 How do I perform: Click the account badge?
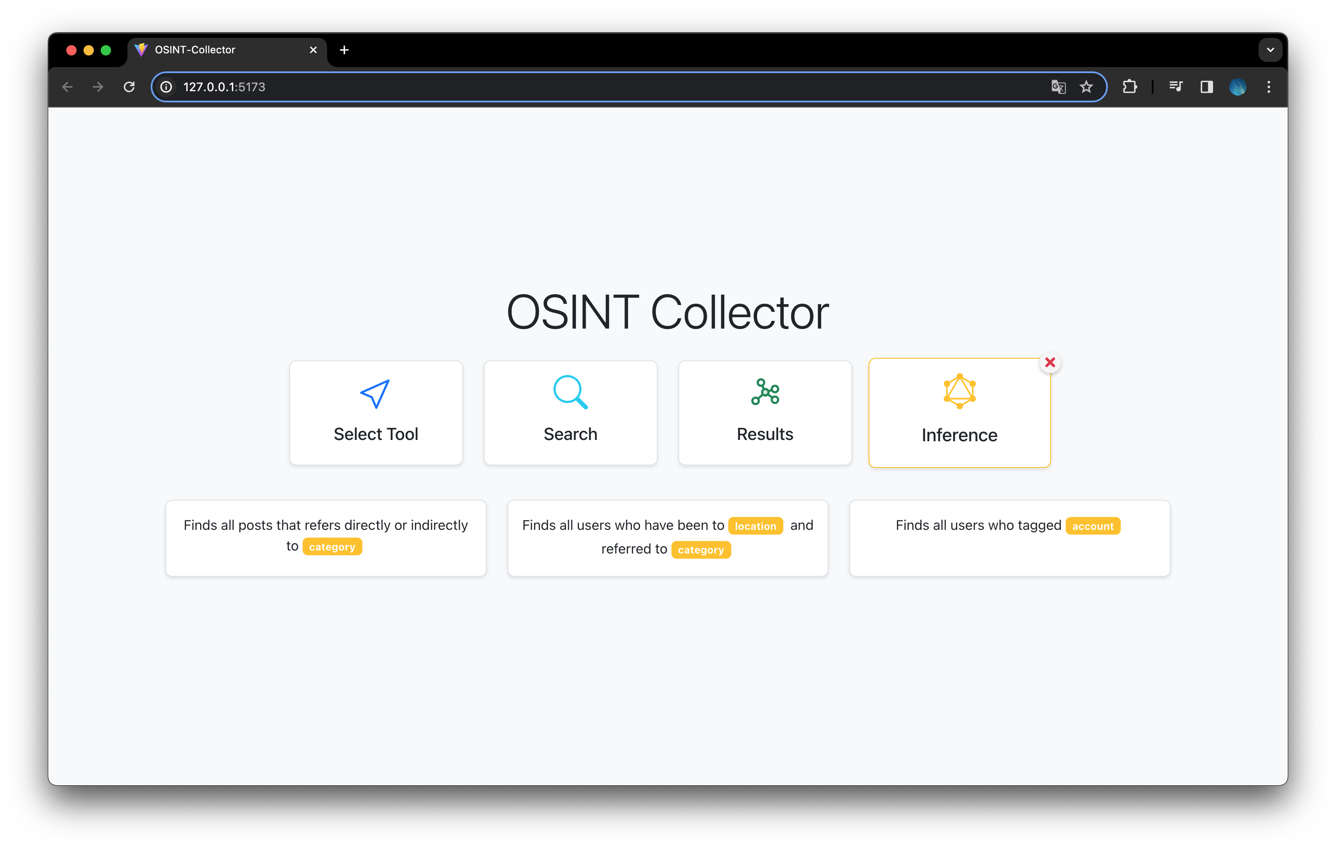pos(1092,526)
